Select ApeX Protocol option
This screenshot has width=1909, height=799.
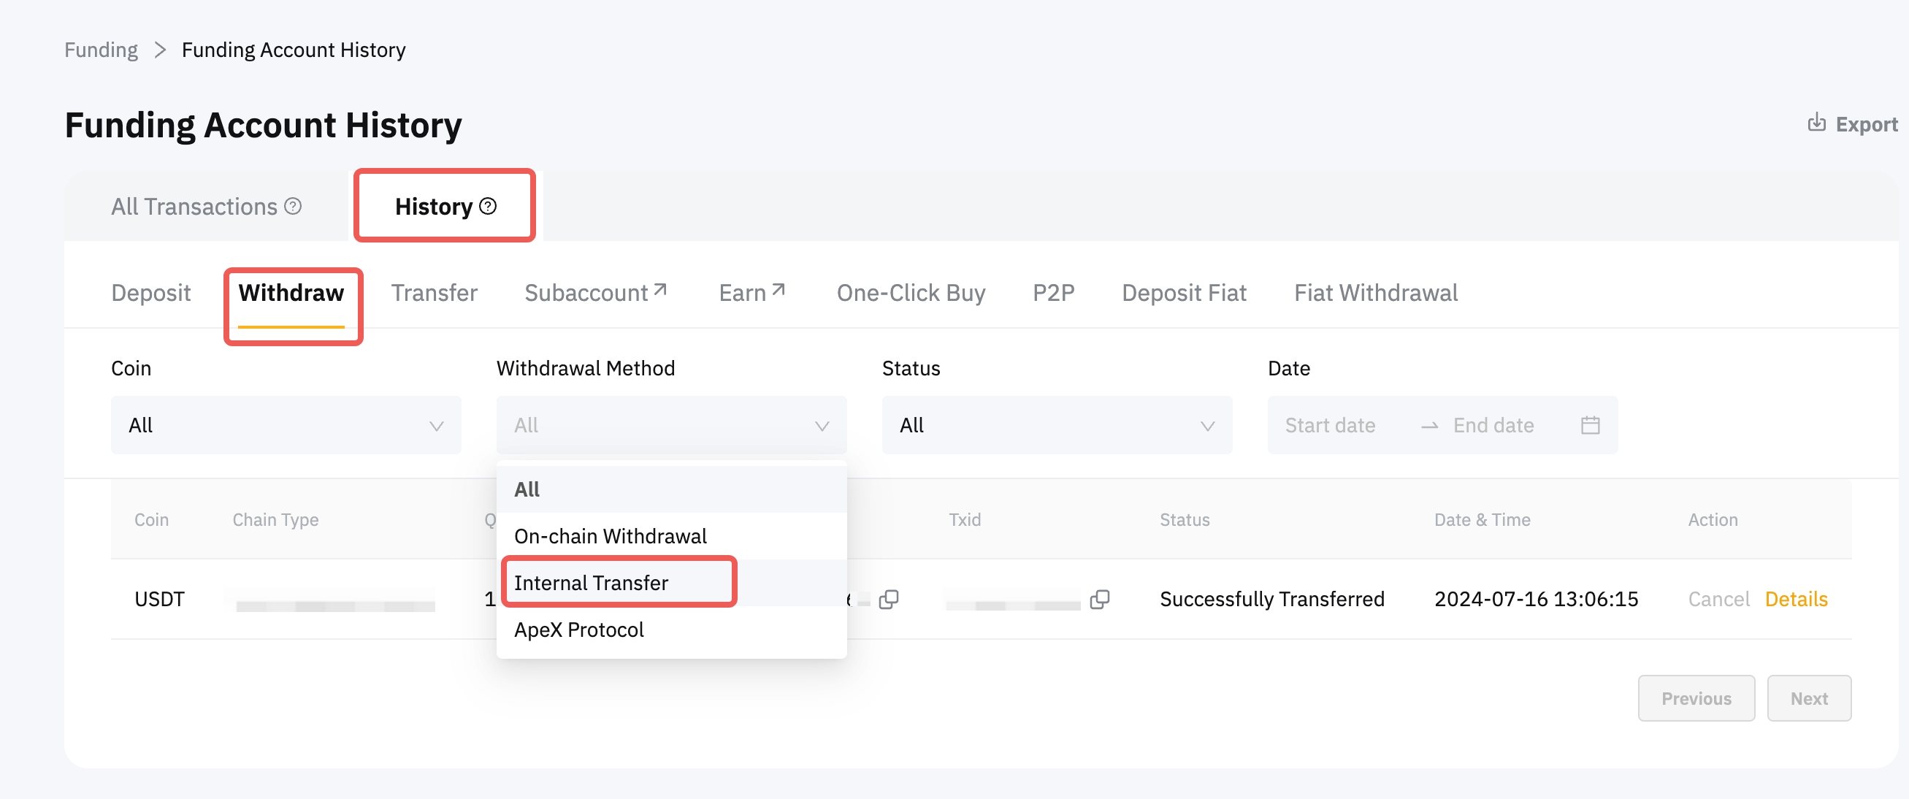pyautogui.click(x=579, y=630)
